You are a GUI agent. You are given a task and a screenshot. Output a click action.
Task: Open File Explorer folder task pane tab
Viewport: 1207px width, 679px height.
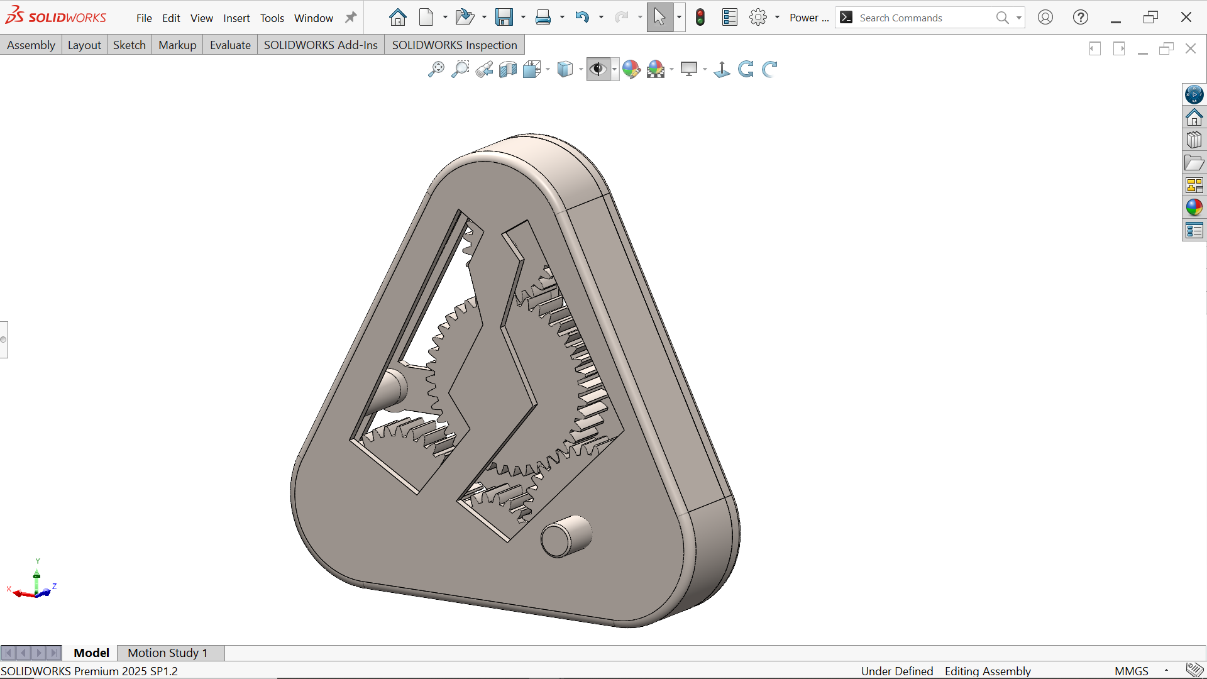point(1194,163)
